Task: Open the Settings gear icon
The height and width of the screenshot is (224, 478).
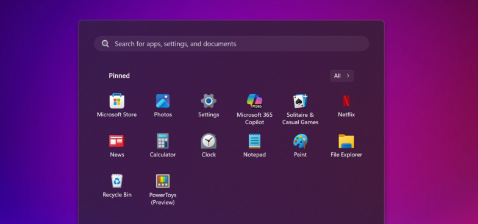Action: (x=209, y=101)
